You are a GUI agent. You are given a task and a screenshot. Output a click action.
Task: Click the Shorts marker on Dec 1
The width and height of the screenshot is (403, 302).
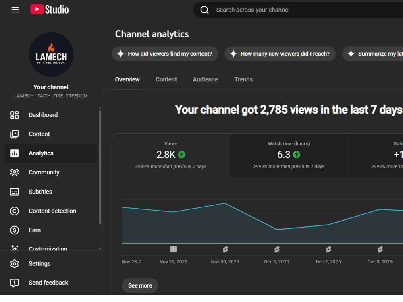(x=277, y=249)
